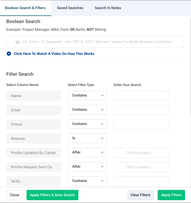Screen dimensions: 191x203
Task: Open the Resume filter type dropdown
Action: tap(87, 138)
